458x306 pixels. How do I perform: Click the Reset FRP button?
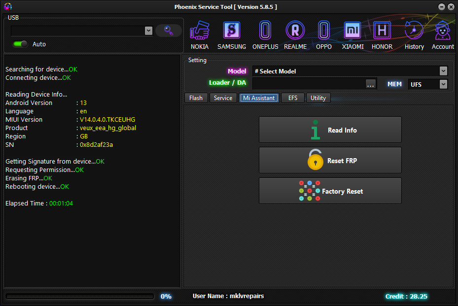tap(330, 160)
